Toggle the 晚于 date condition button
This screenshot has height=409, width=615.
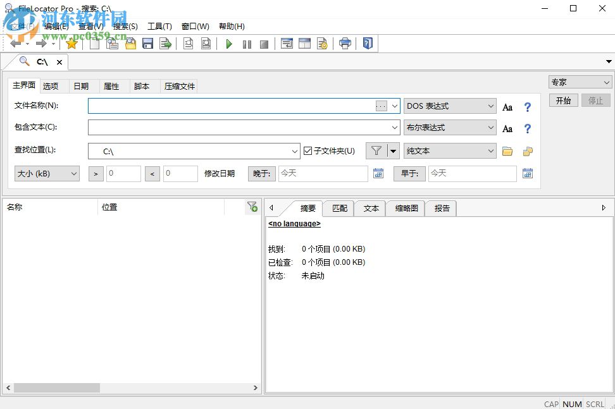coord(261,173)
